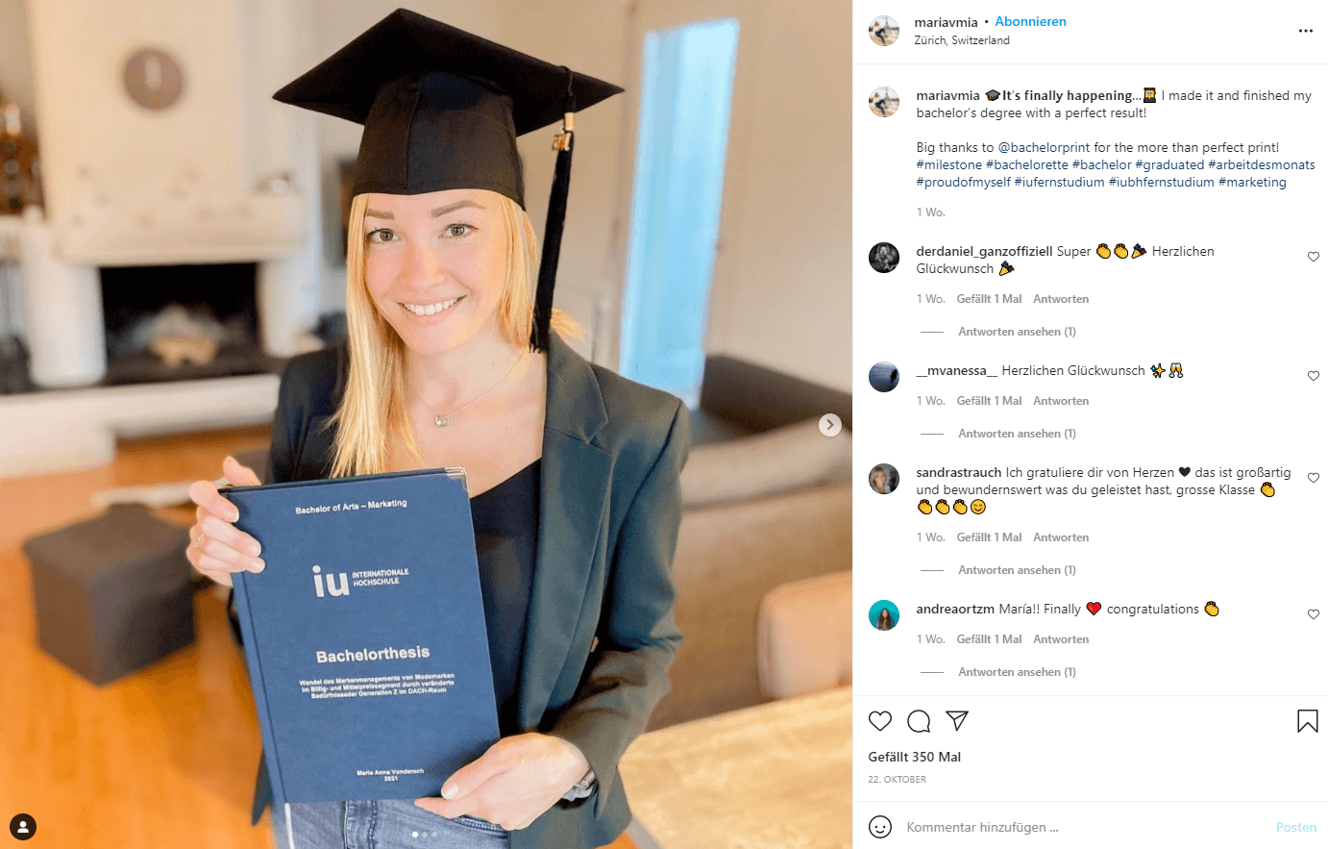Open the #marketing hashtag

pos(1252,182)
